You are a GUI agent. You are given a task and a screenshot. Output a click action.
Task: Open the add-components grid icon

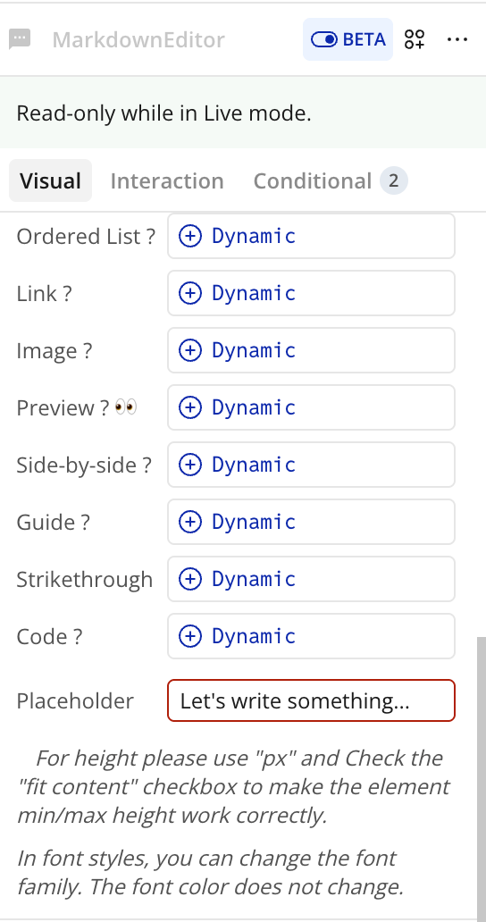click(415, 39)
